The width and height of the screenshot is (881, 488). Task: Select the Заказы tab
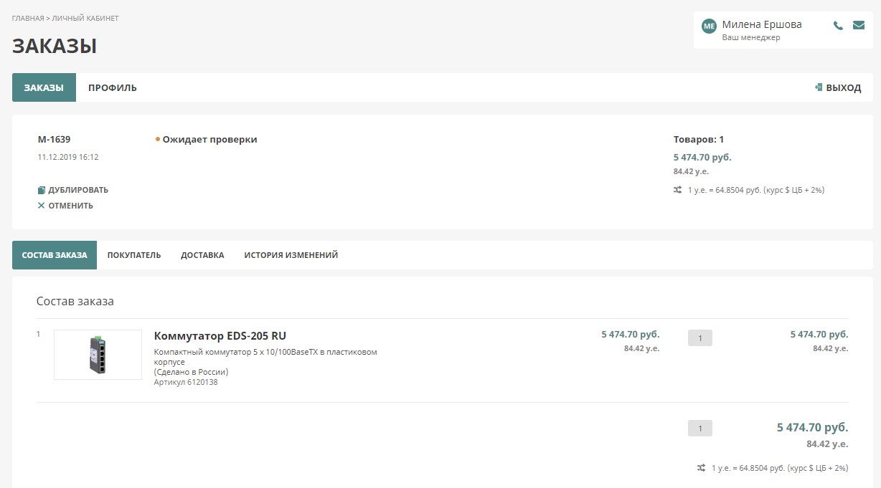point(44,87)
